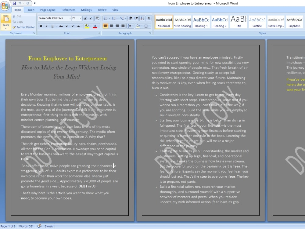Select Justify alignment
This screenshot has height=229, width=305.
(x=123, y=26)
